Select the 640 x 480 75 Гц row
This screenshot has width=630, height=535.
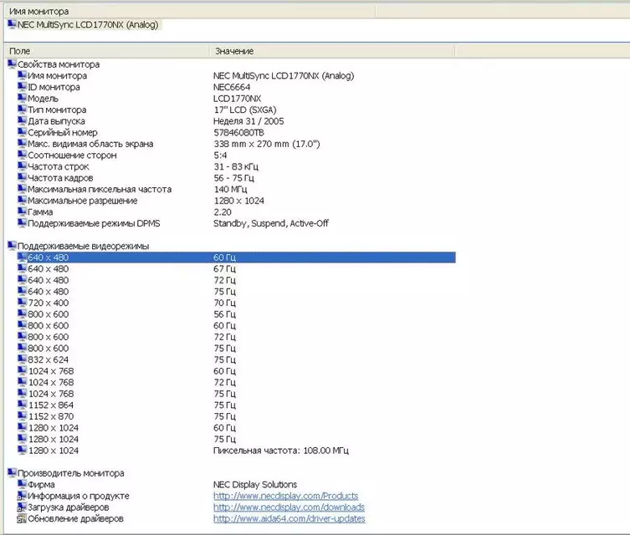pyautogui.click(x=236, y=292)
